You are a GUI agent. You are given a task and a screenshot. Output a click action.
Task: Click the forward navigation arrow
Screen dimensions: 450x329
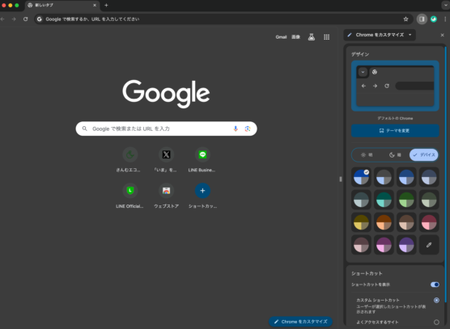tap(14, 19)
